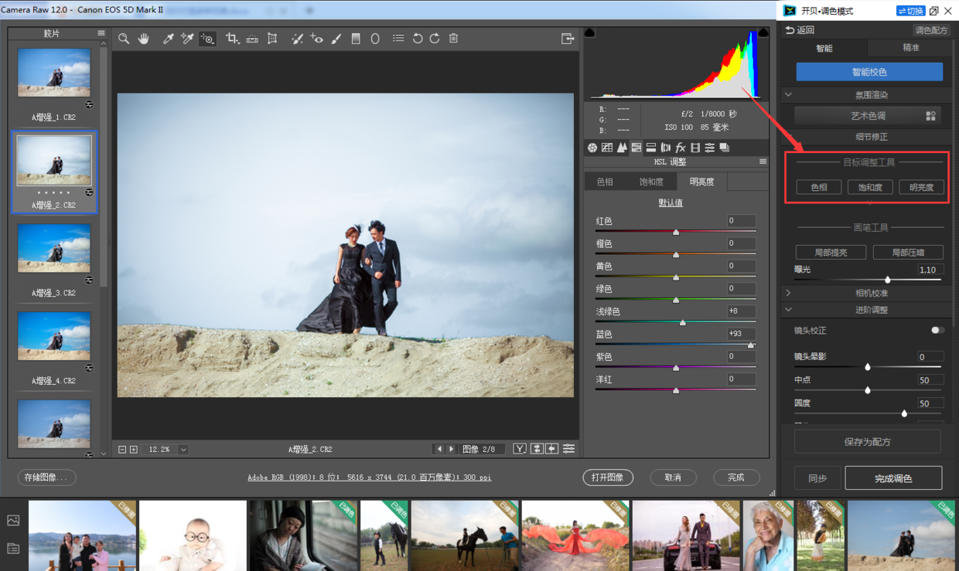Select the Zoom tool in toolbar
959x571 pixels.
click(x=124, y=39)
